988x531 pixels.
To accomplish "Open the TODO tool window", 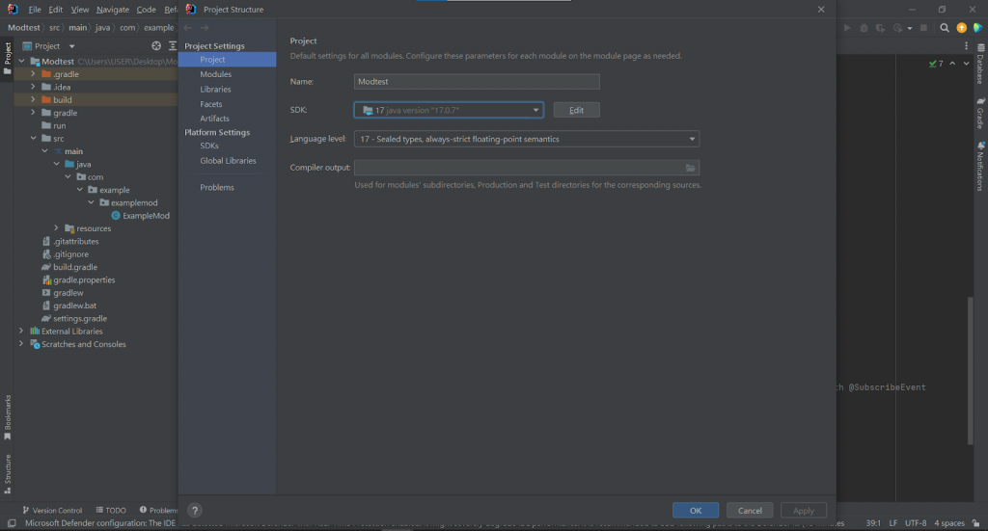I will click(111, 510).
